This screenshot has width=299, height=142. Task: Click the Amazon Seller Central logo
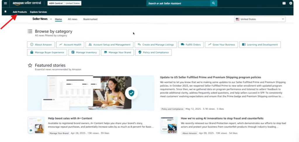click(x=27, y=3)
